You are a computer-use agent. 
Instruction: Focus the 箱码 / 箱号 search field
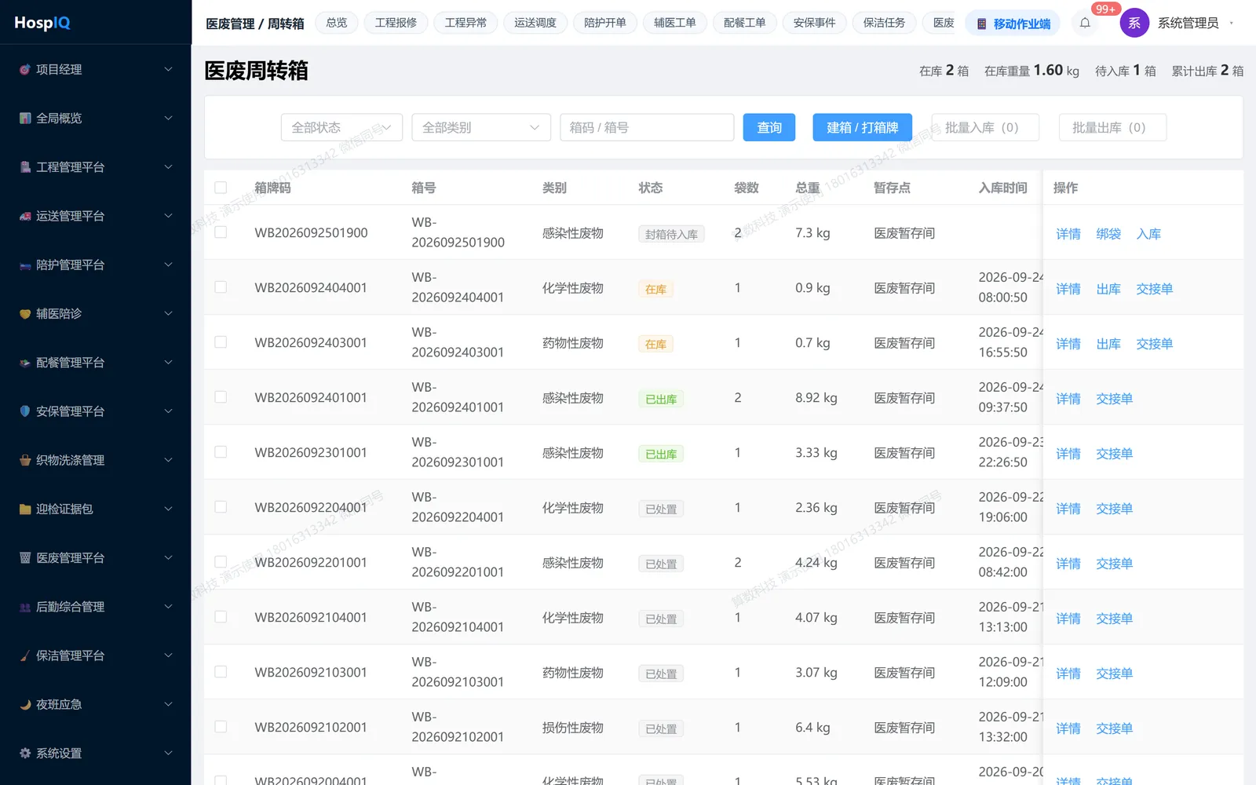pos(647,127)
